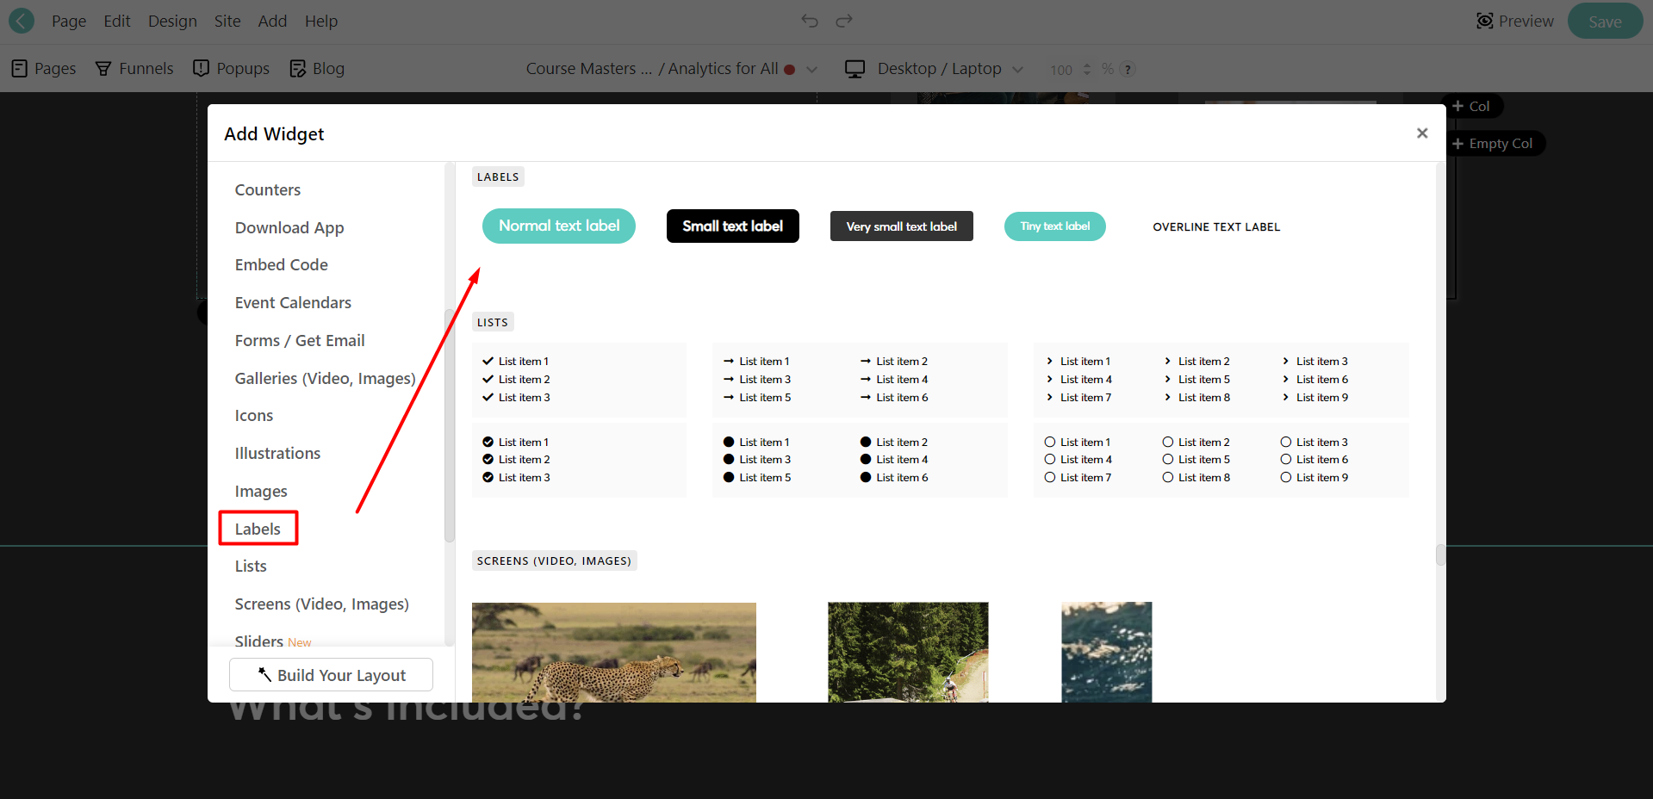The width and height of the screenshot is (1653, 799).
Task: Expand the Desktop / Laptop device dropdown
Action: [x=1018, y=69]
